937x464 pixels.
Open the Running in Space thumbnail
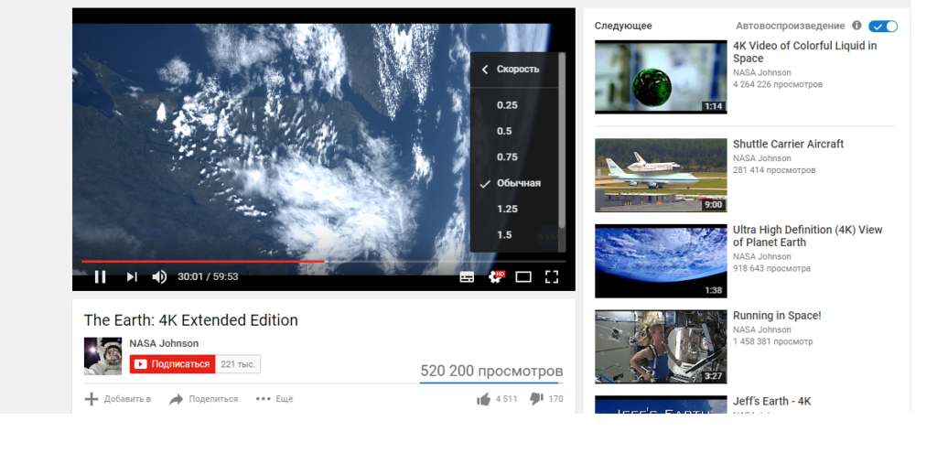[x=661, y=347]
